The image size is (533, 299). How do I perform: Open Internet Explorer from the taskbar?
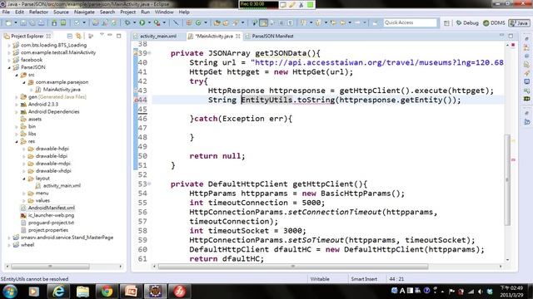pyautogui.click(x=58, y=292)
